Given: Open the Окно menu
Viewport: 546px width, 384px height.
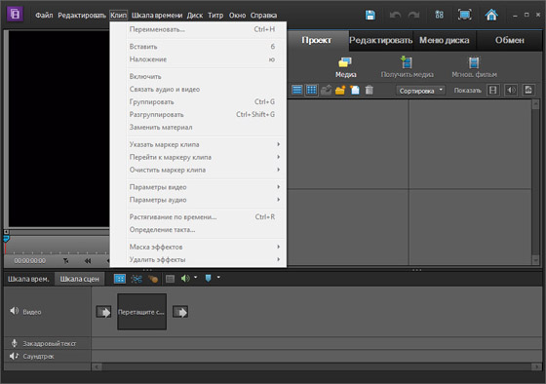Looking at the screenshot, I should tap(237, 16).
